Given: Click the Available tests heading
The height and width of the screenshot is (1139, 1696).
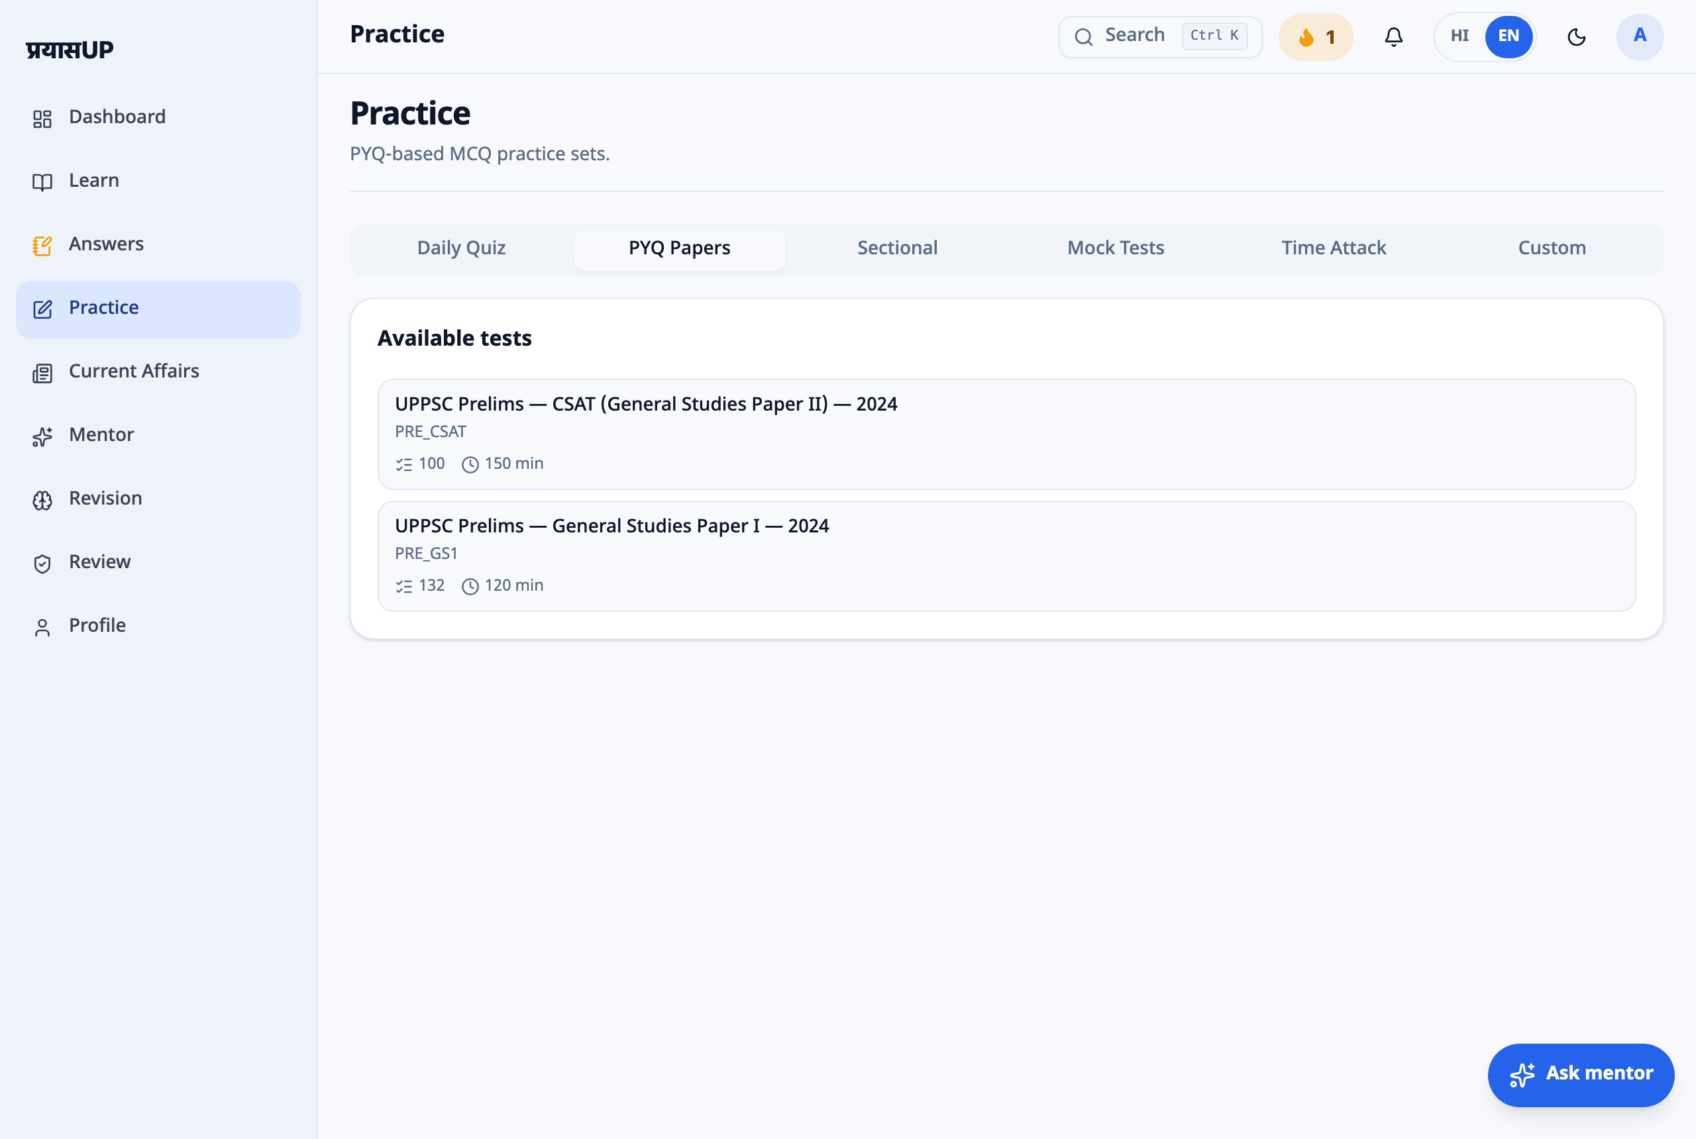Looking at the screenshot, I should pos(454,338).
